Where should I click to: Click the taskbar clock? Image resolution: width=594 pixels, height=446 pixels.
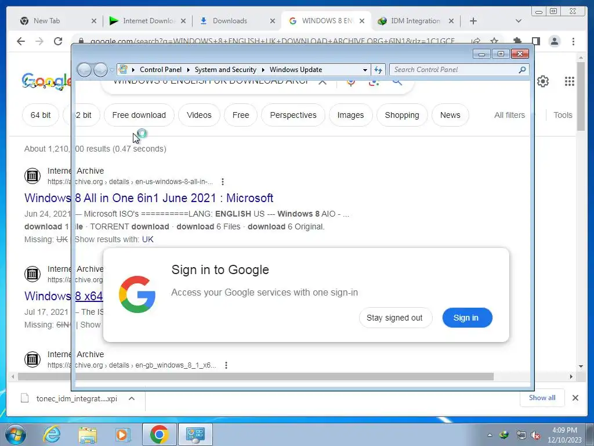564,435
